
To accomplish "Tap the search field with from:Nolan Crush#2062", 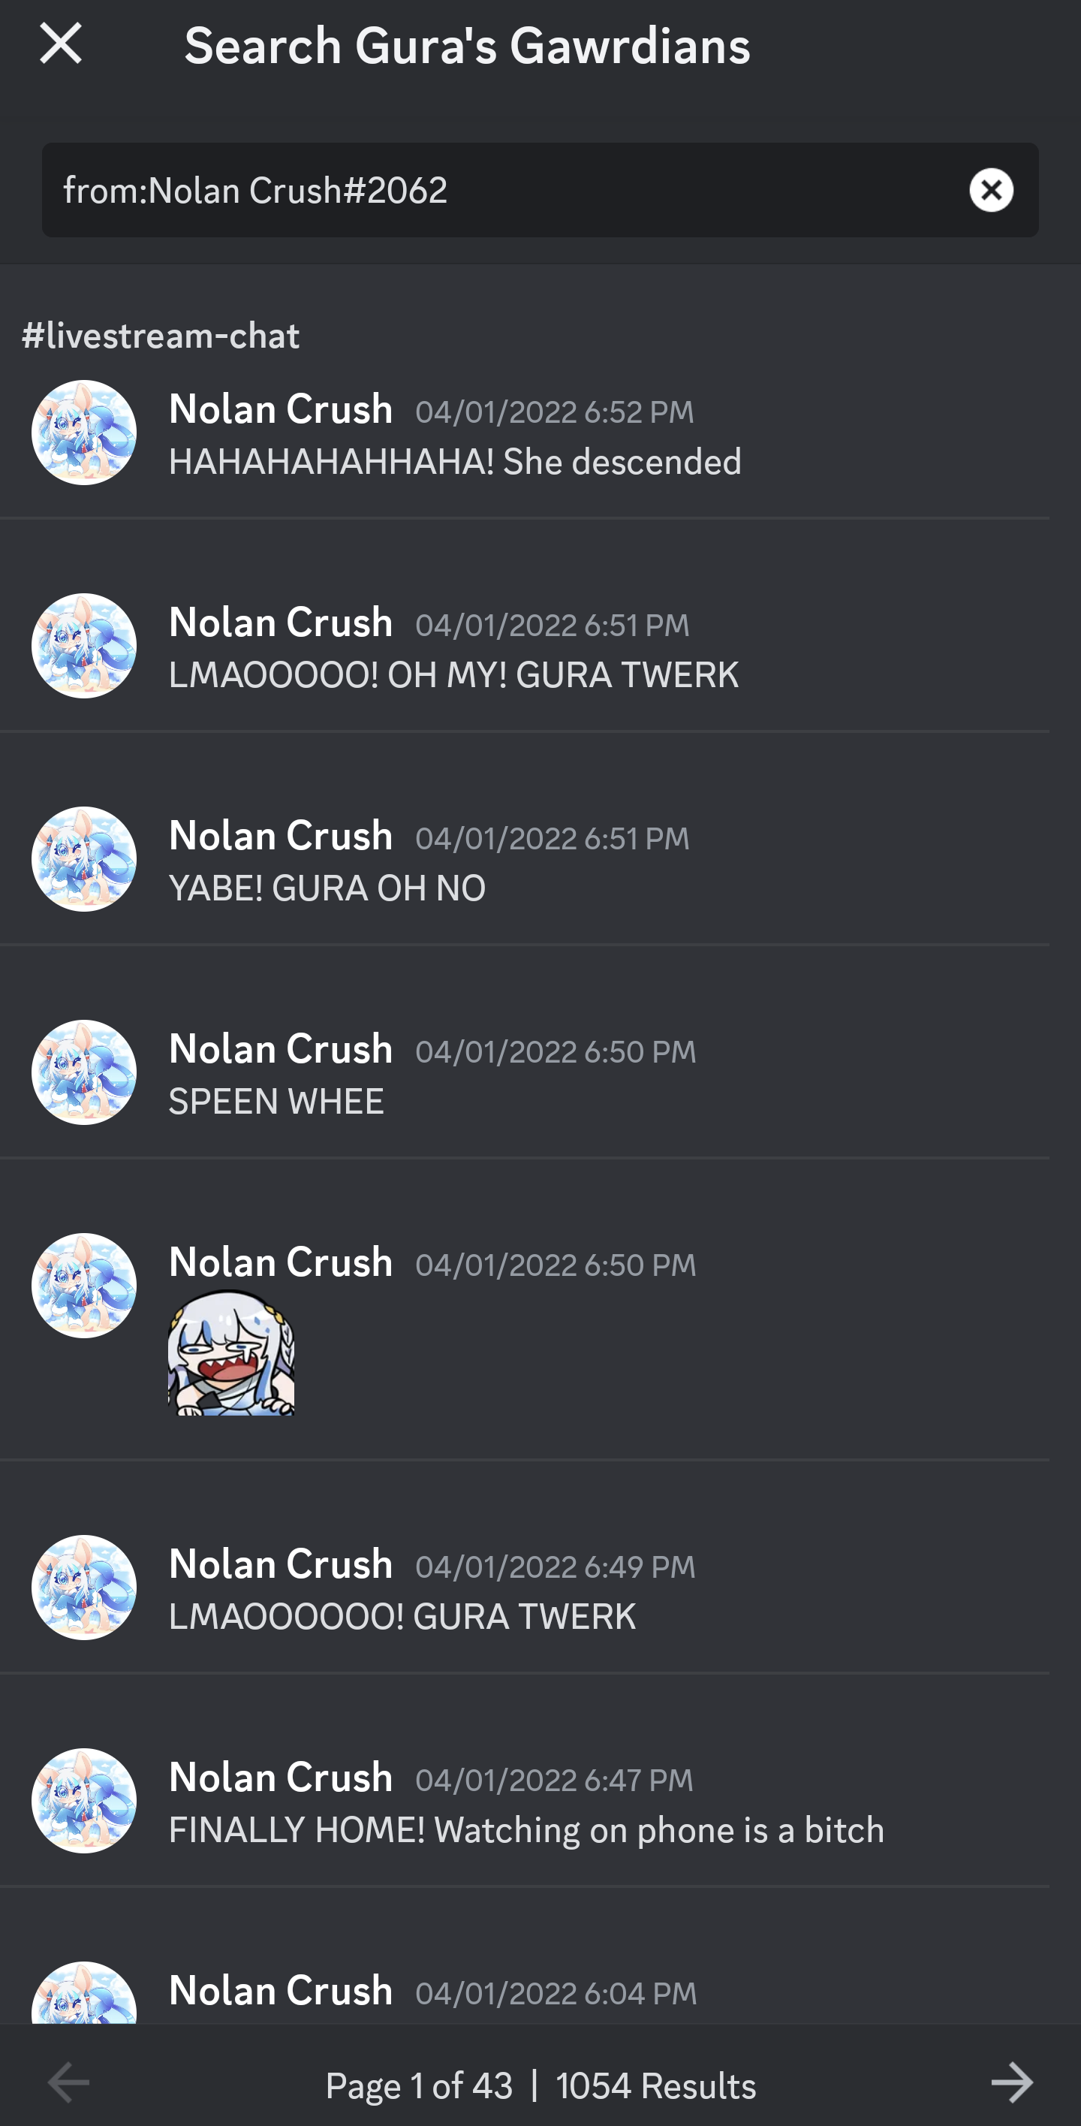I will click(x=540, y=190).
